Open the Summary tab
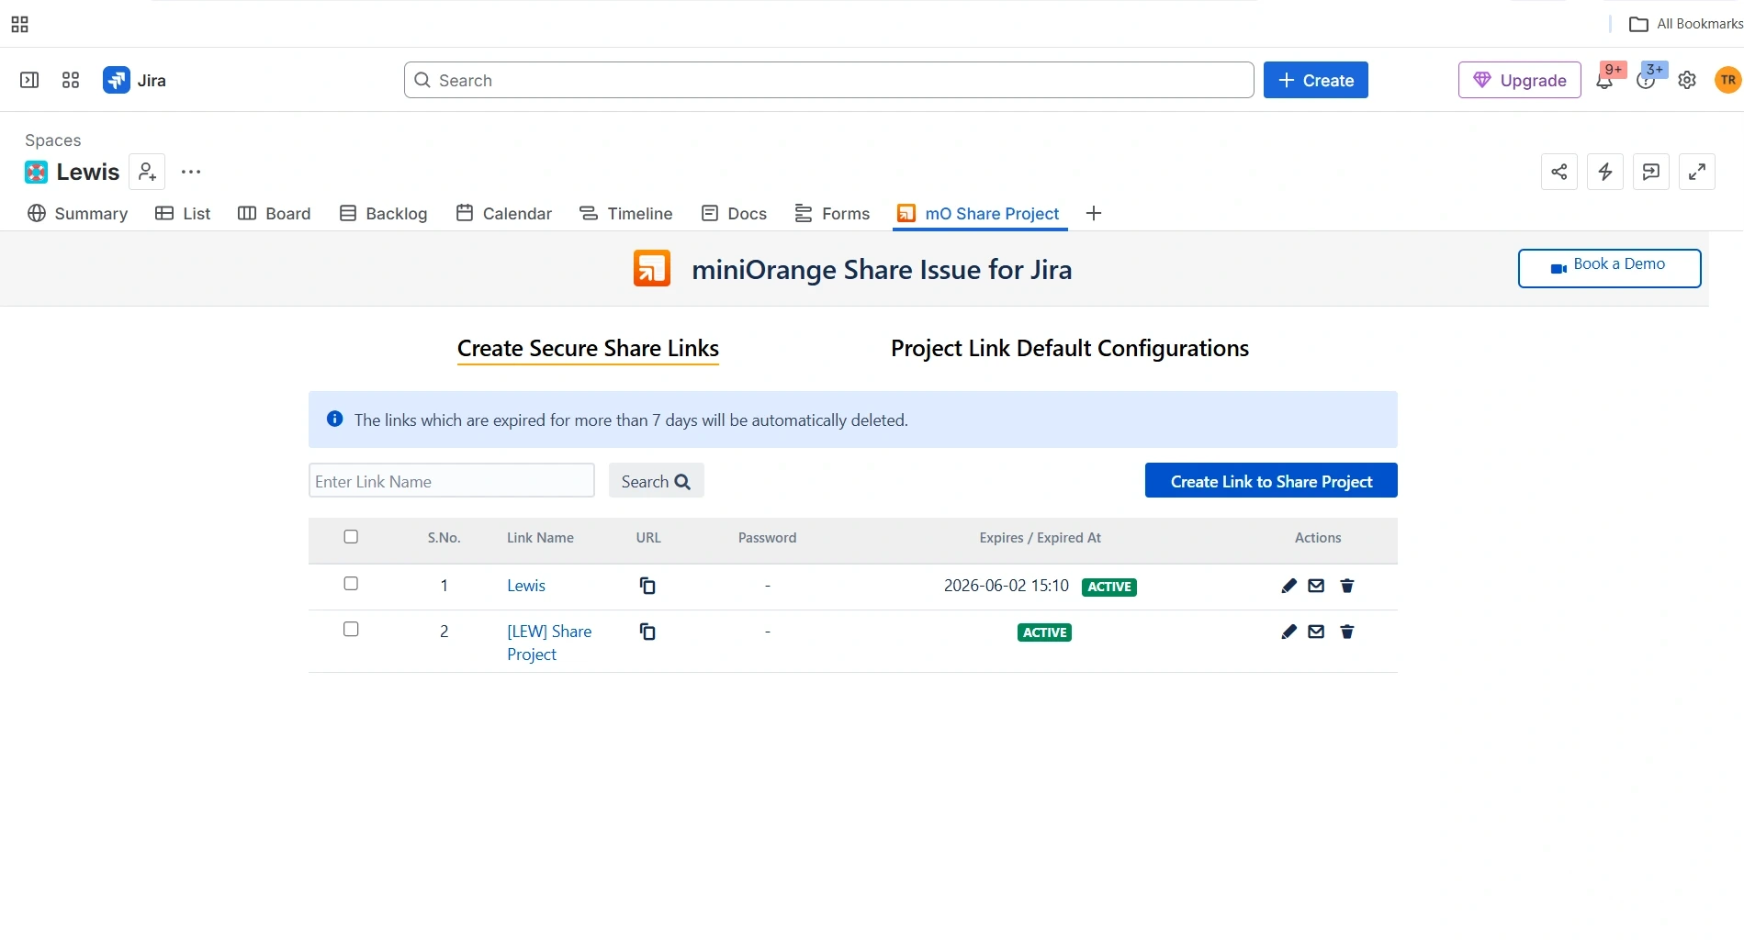The height and width of the screenshot is (940, 1744). (x=78, y=213)
